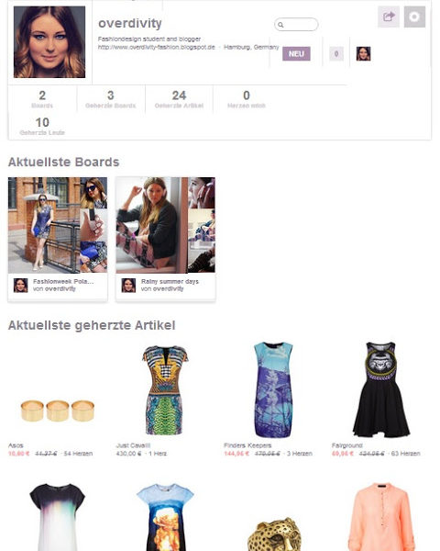This screenshot has height=551, width=440.
Task: Open the overdivity blogspot URL link
Action: coord(157,47)
